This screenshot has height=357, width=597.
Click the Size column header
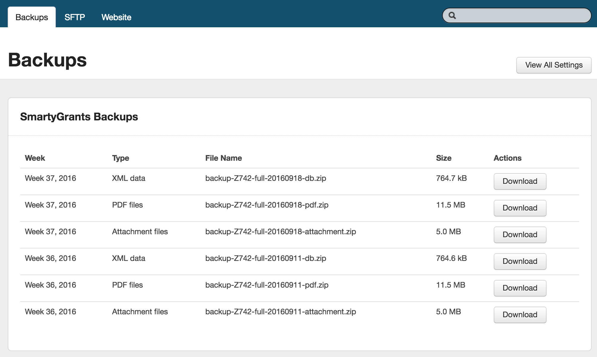444,158
